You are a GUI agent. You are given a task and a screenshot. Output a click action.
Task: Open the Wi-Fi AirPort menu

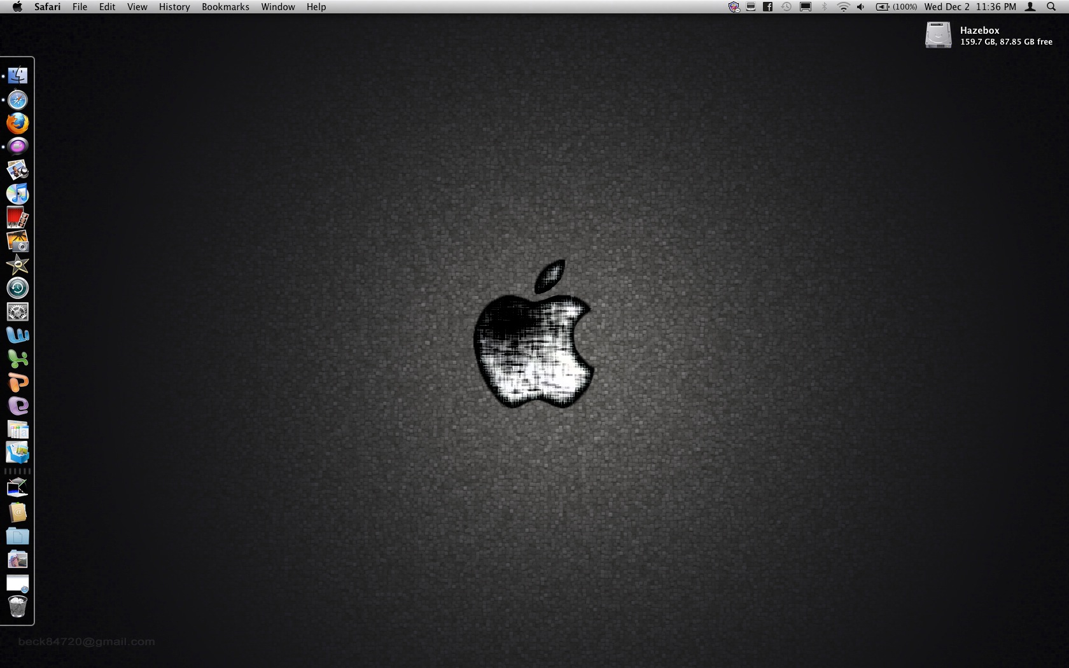tap(843, 7)
